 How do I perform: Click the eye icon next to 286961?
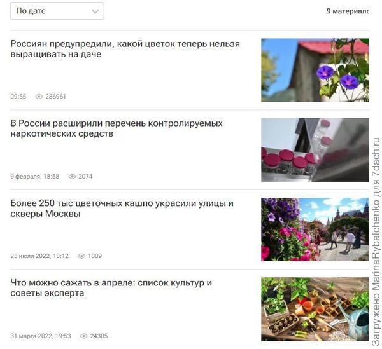(x=39, y=97)
